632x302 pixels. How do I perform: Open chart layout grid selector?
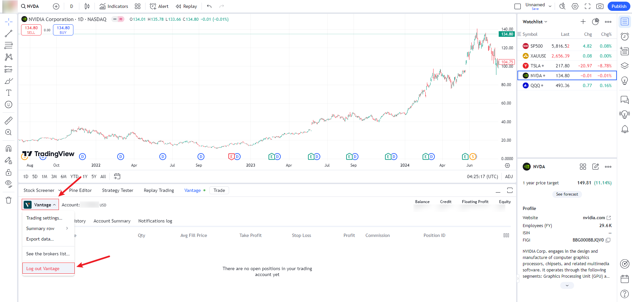138,6
